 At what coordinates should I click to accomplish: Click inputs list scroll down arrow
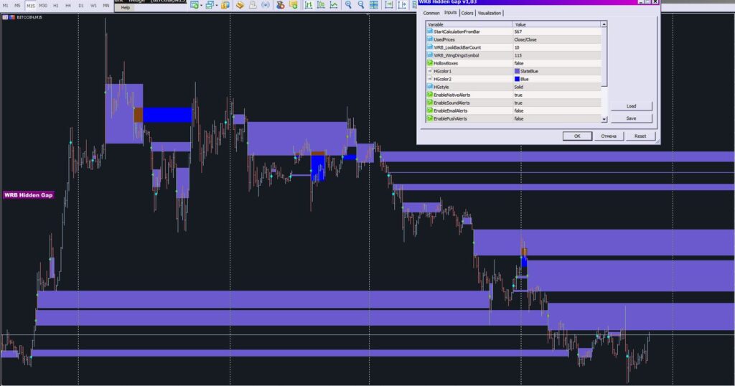tap(604, 119)
